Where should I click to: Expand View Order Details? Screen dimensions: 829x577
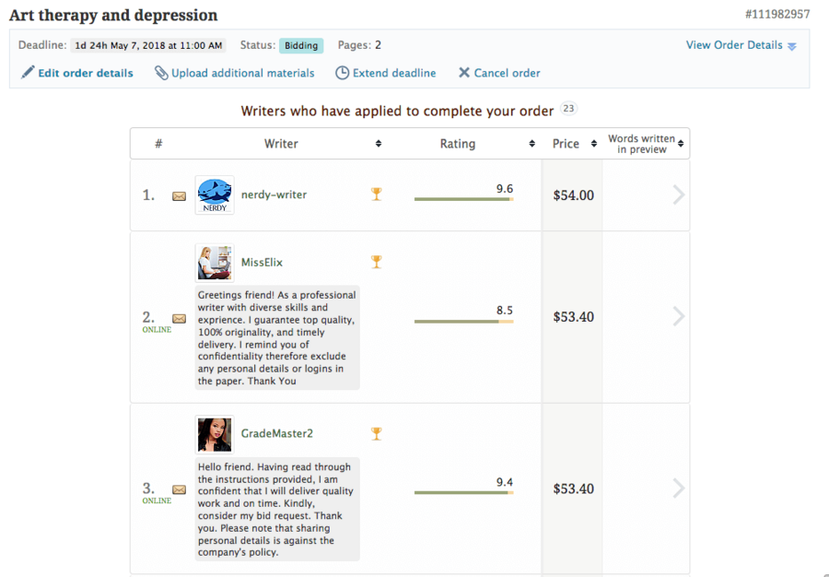[x=741, y=45]
